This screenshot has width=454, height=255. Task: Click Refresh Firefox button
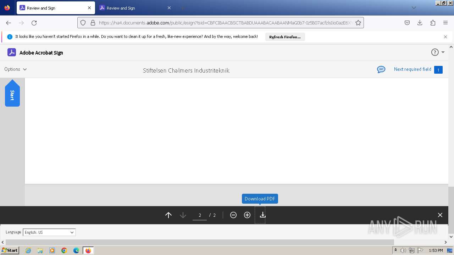coord(285,37)
